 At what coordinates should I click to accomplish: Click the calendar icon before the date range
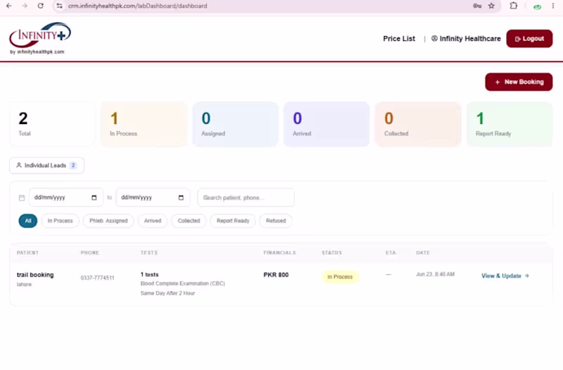[22, 198]
